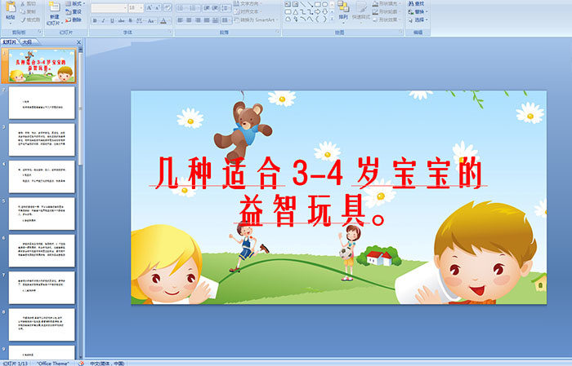Select the Rectangle shape in top row

point(317,4)
